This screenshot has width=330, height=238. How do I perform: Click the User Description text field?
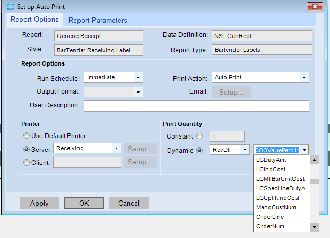pyautogui.click(x=197, y=106)
